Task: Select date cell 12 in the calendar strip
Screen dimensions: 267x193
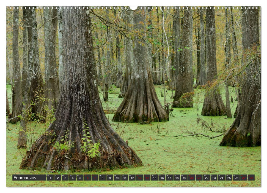Action: 132,178
